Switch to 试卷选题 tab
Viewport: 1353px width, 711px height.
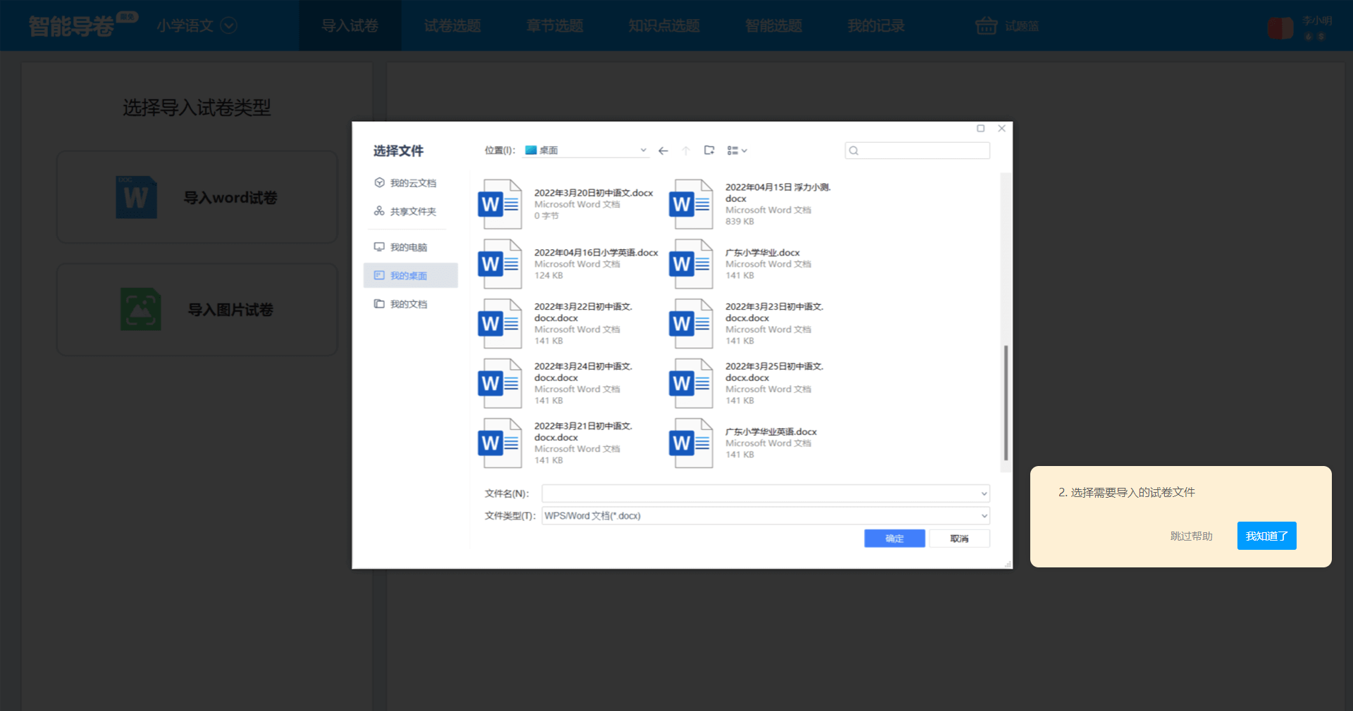point(452,26)
